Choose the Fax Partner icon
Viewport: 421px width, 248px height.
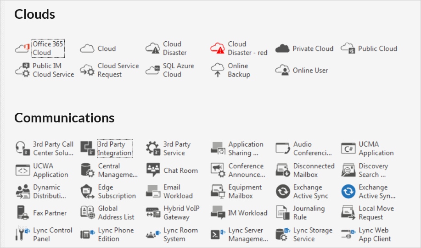22,213
